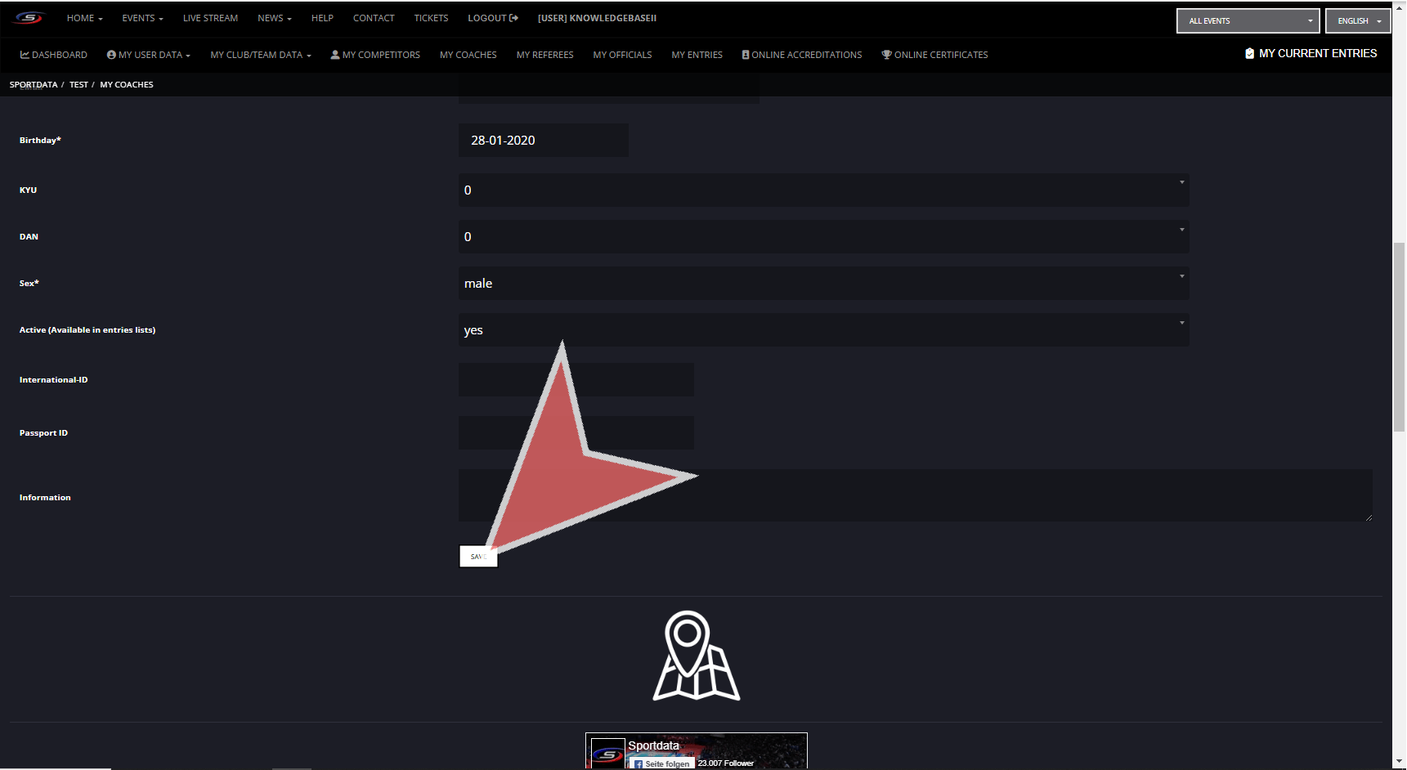Click the My Competitors person icon
Screen dimensions: 1407x770
(x=335, y=55)
